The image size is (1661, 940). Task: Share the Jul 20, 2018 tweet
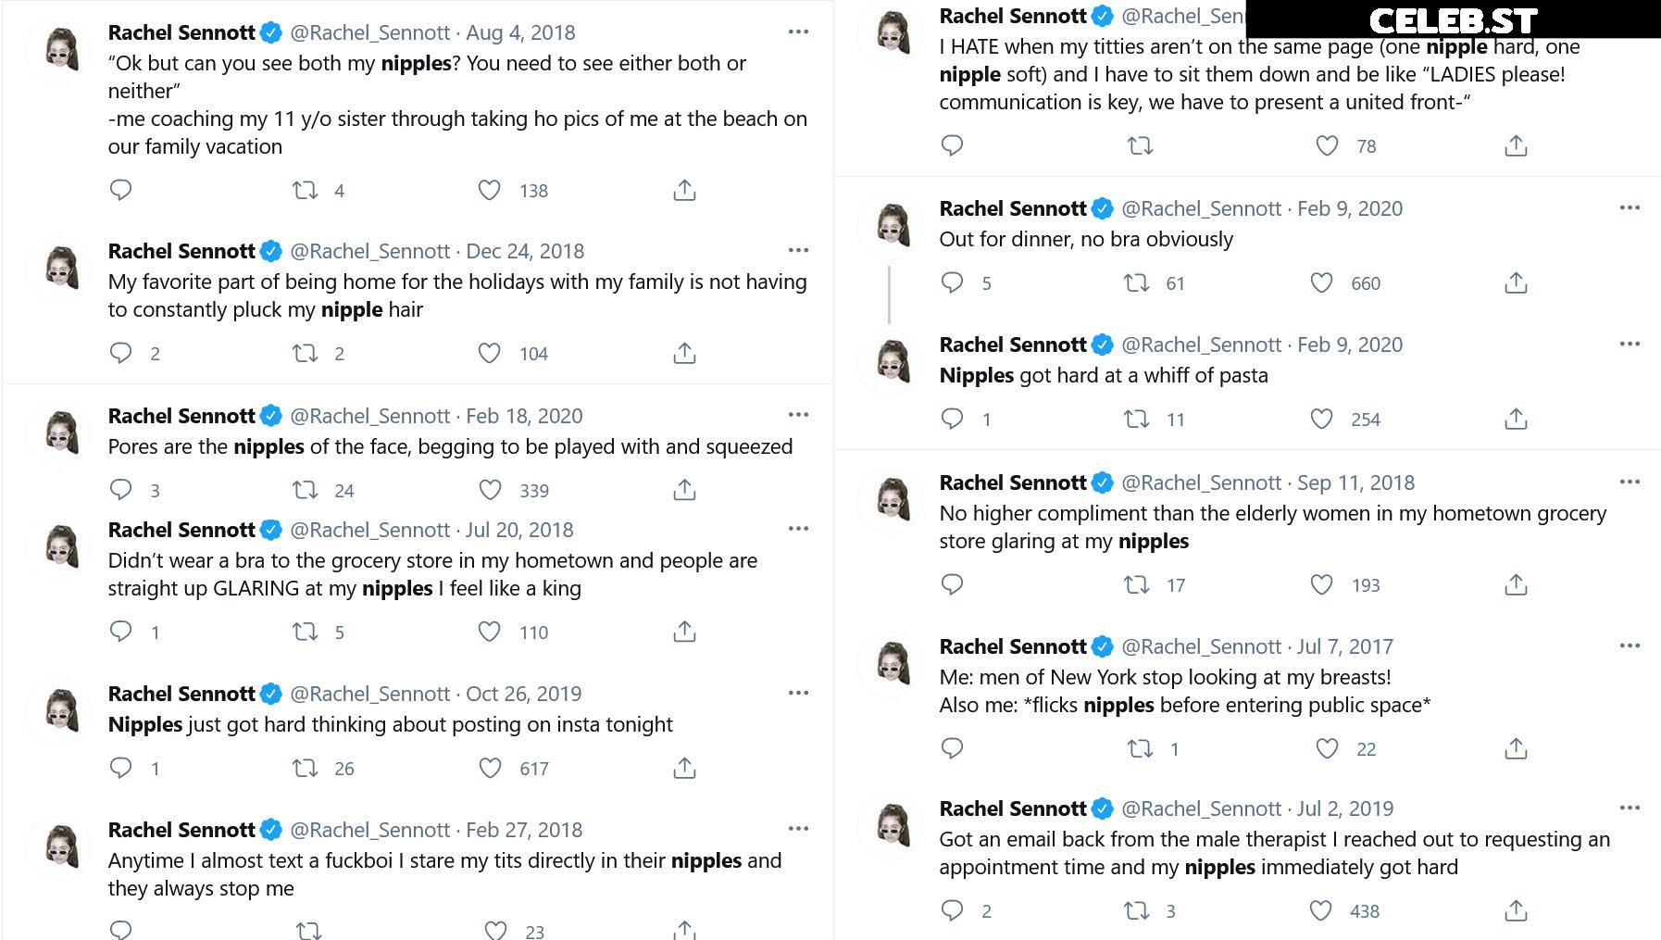[684, 632]
